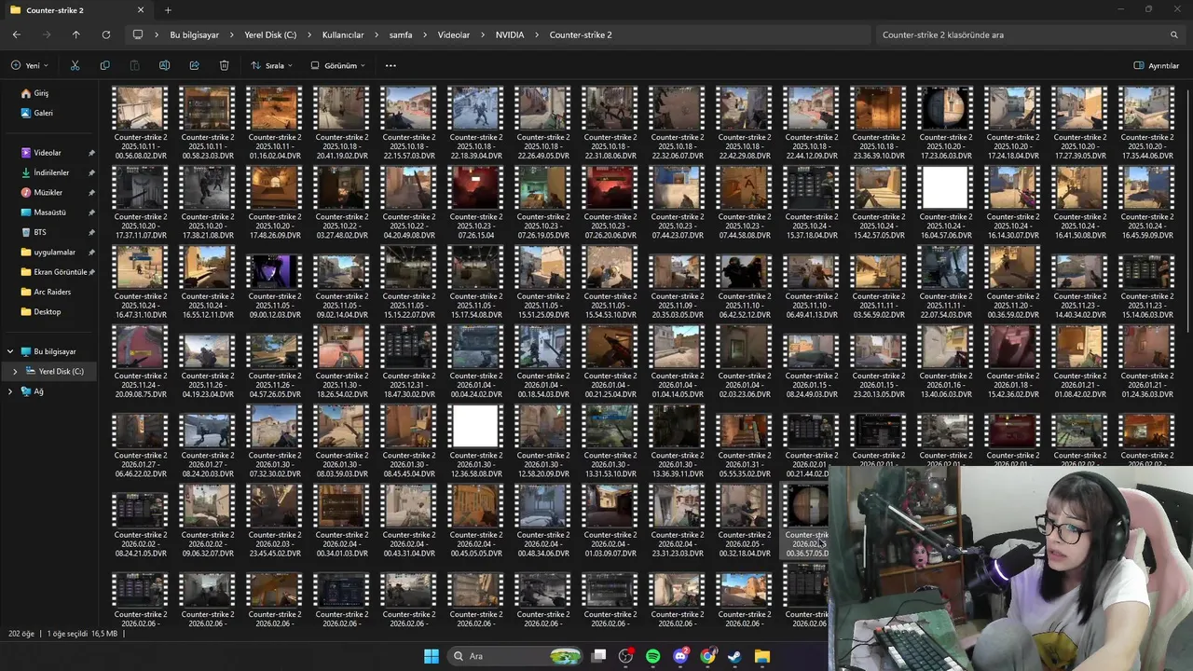Click the breadcrumb chevron after Videolar
Viewport: 1193px width, 671px height.
483,34
